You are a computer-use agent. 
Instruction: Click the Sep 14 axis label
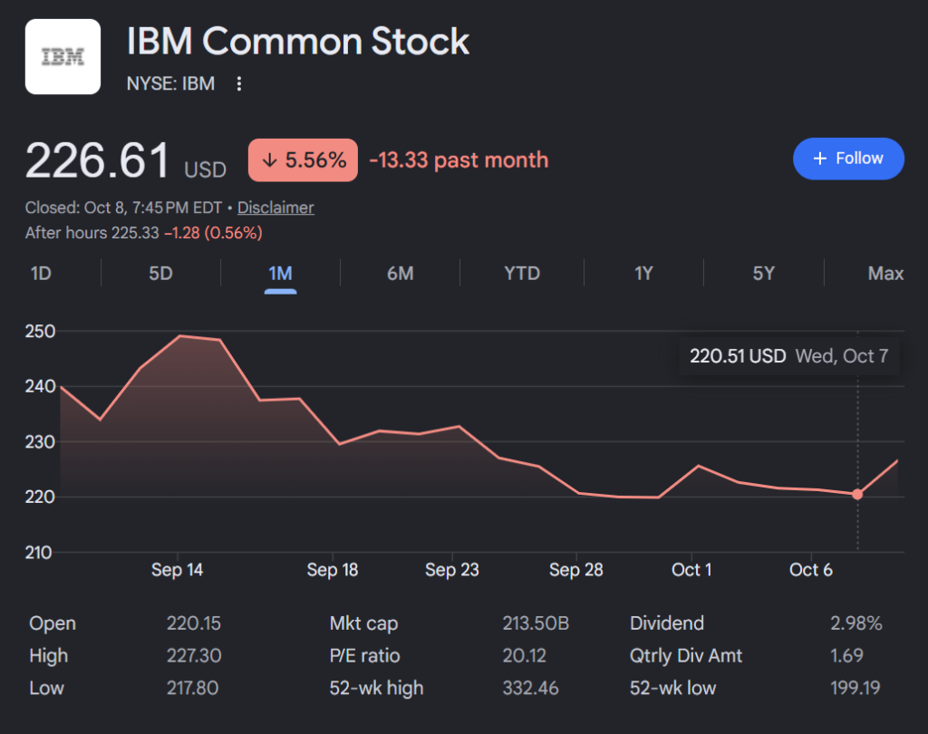(177, 570)
